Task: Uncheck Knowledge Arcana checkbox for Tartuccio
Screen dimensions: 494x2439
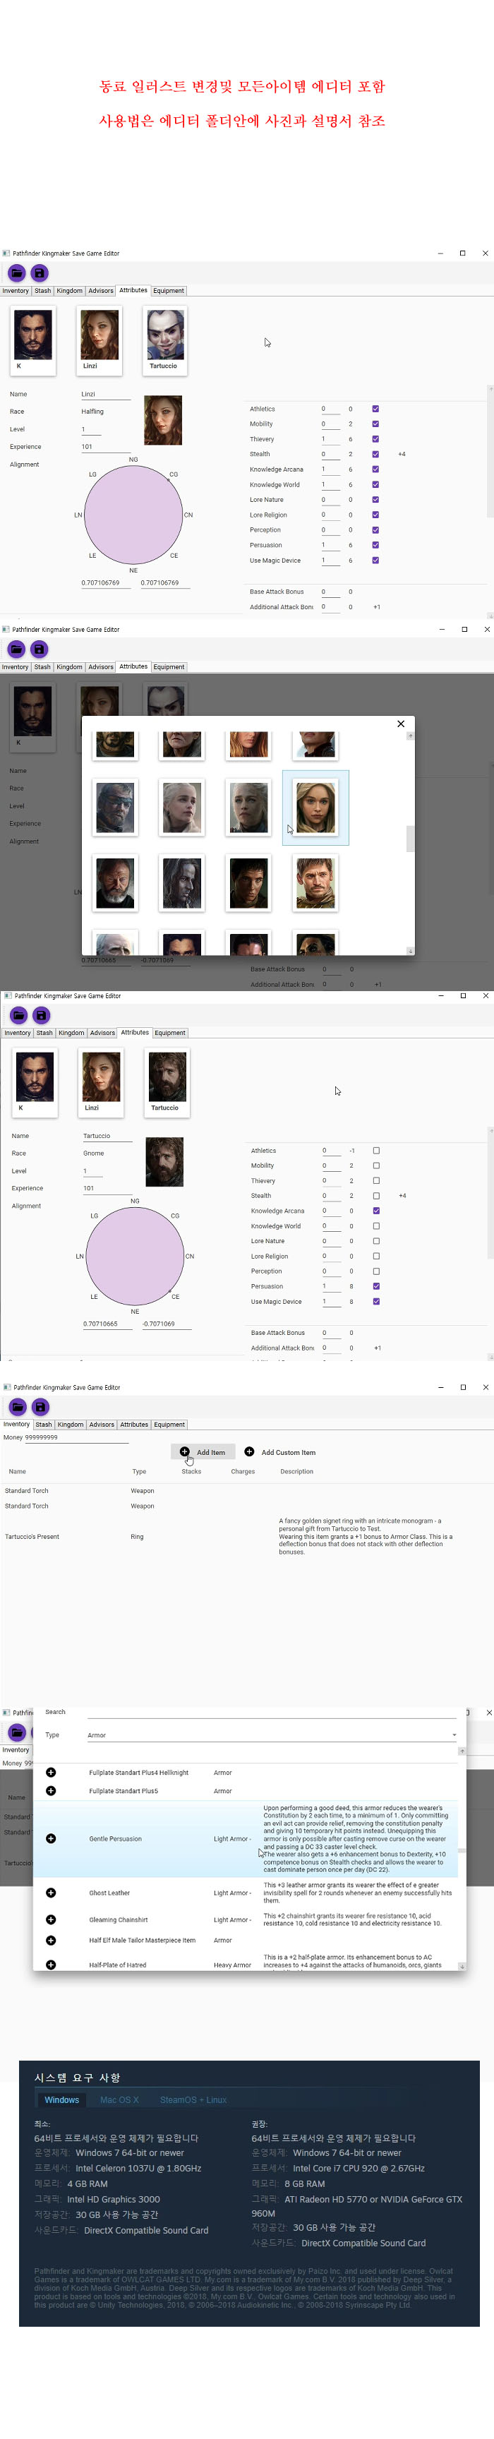Action: click(377, 1211)
